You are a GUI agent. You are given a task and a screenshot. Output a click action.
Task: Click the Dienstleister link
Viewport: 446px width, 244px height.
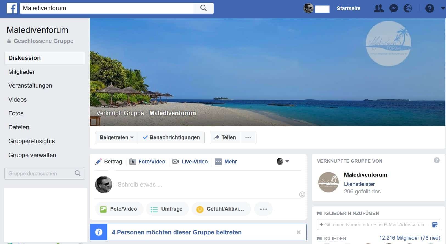tap(359, 184)
